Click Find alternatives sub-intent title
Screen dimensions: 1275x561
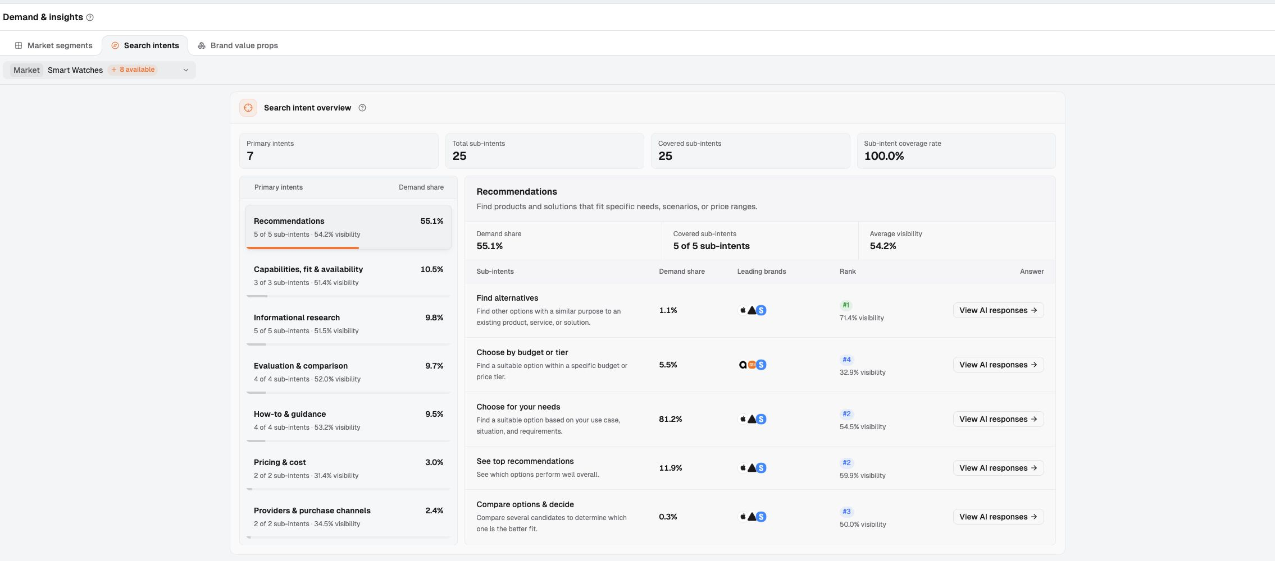click(507, 298)
